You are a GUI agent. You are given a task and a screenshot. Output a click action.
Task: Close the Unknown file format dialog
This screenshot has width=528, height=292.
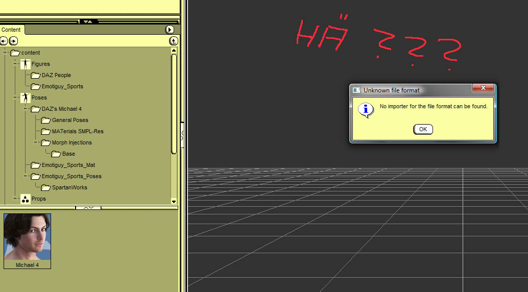[483, 88]
